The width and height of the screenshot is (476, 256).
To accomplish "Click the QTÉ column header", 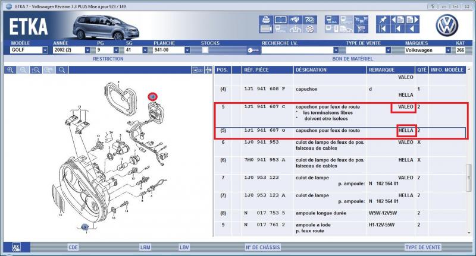I will (422, 70).
